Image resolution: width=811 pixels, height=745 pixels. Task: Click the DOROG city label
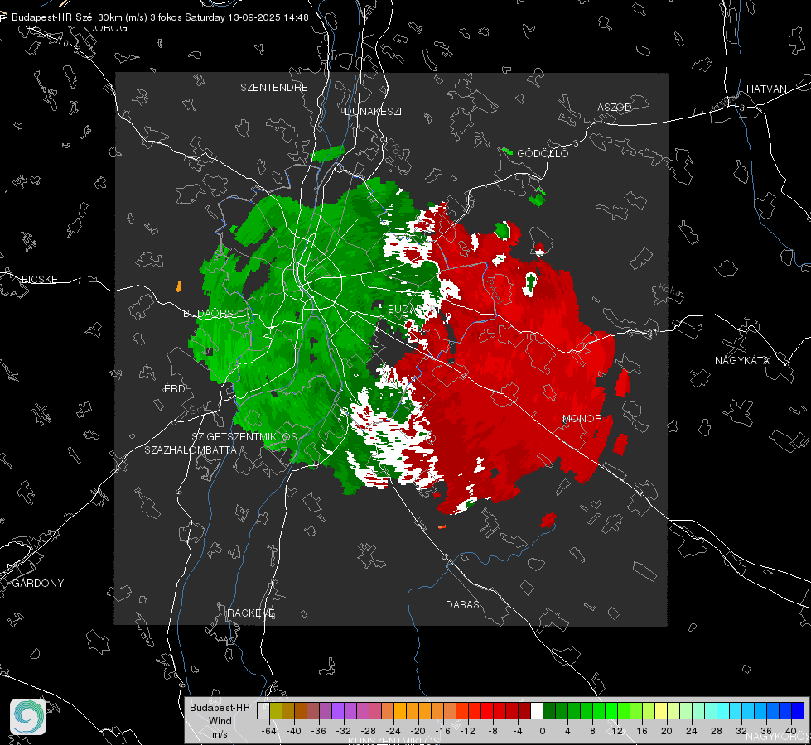coord(108,28)
